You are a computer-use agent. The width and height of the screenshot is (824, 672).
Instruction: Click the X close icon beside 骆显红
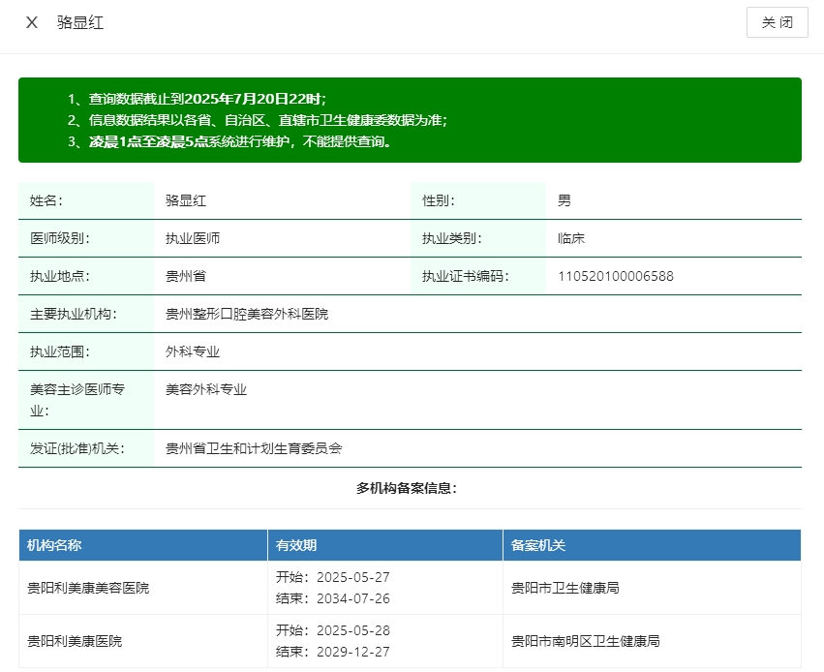[x=32, y=22]
